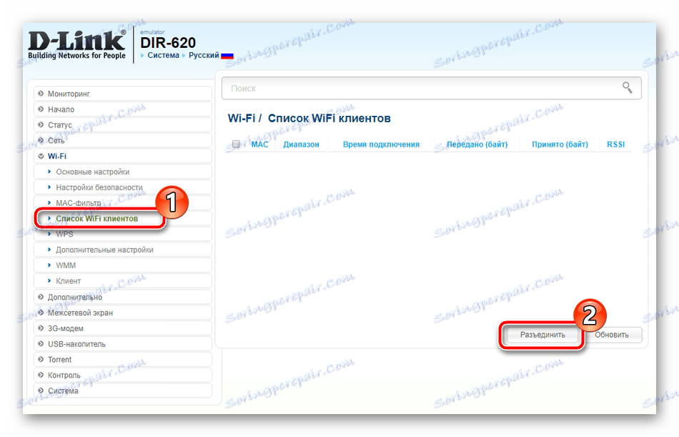Sort by the MAC column header
Screen dimensions: 679x437
[260, 144]
